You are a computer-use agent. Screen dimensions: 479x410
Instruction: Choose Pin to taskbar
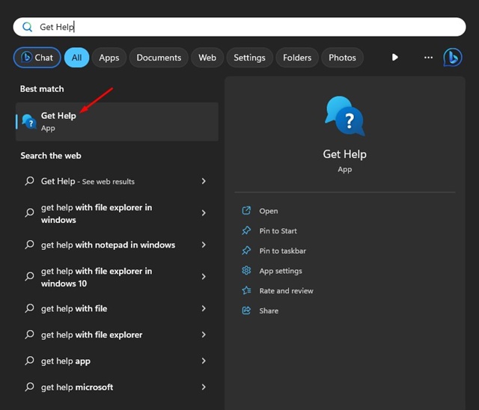point(283,251)
